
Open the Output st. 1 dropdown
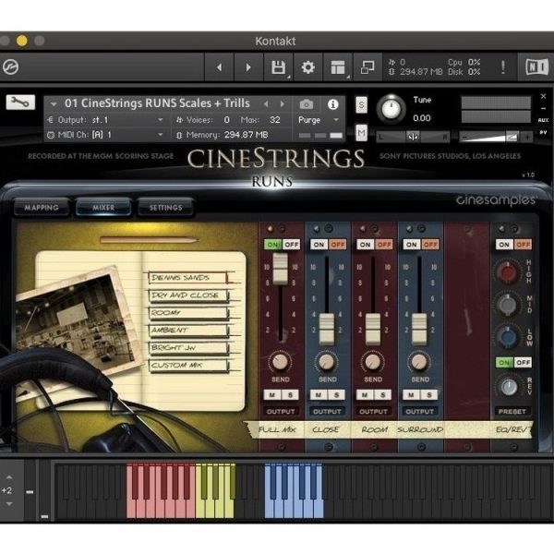click(106, 120)
